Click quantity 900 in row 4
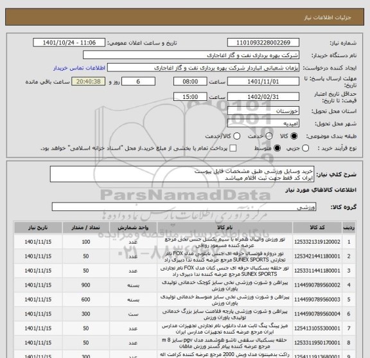This screenshot has height=358, width=370. coord(85,285)
